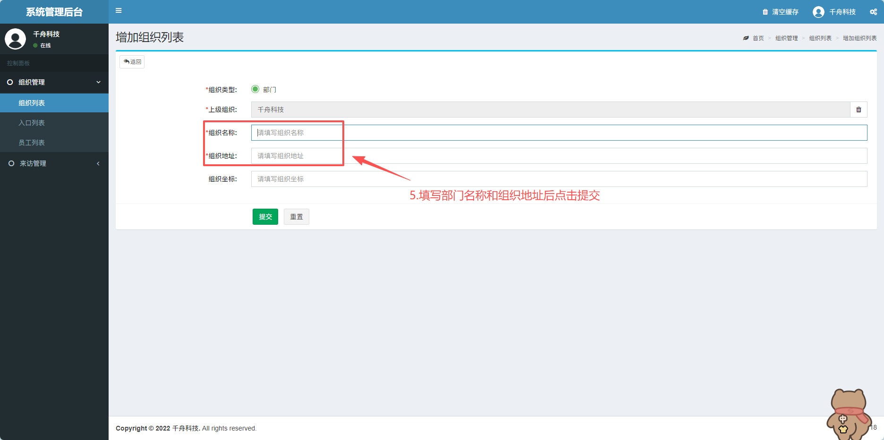Open the settings gears icon
The width and height of the screenshot is (884, 440).
tap(873, 12)
